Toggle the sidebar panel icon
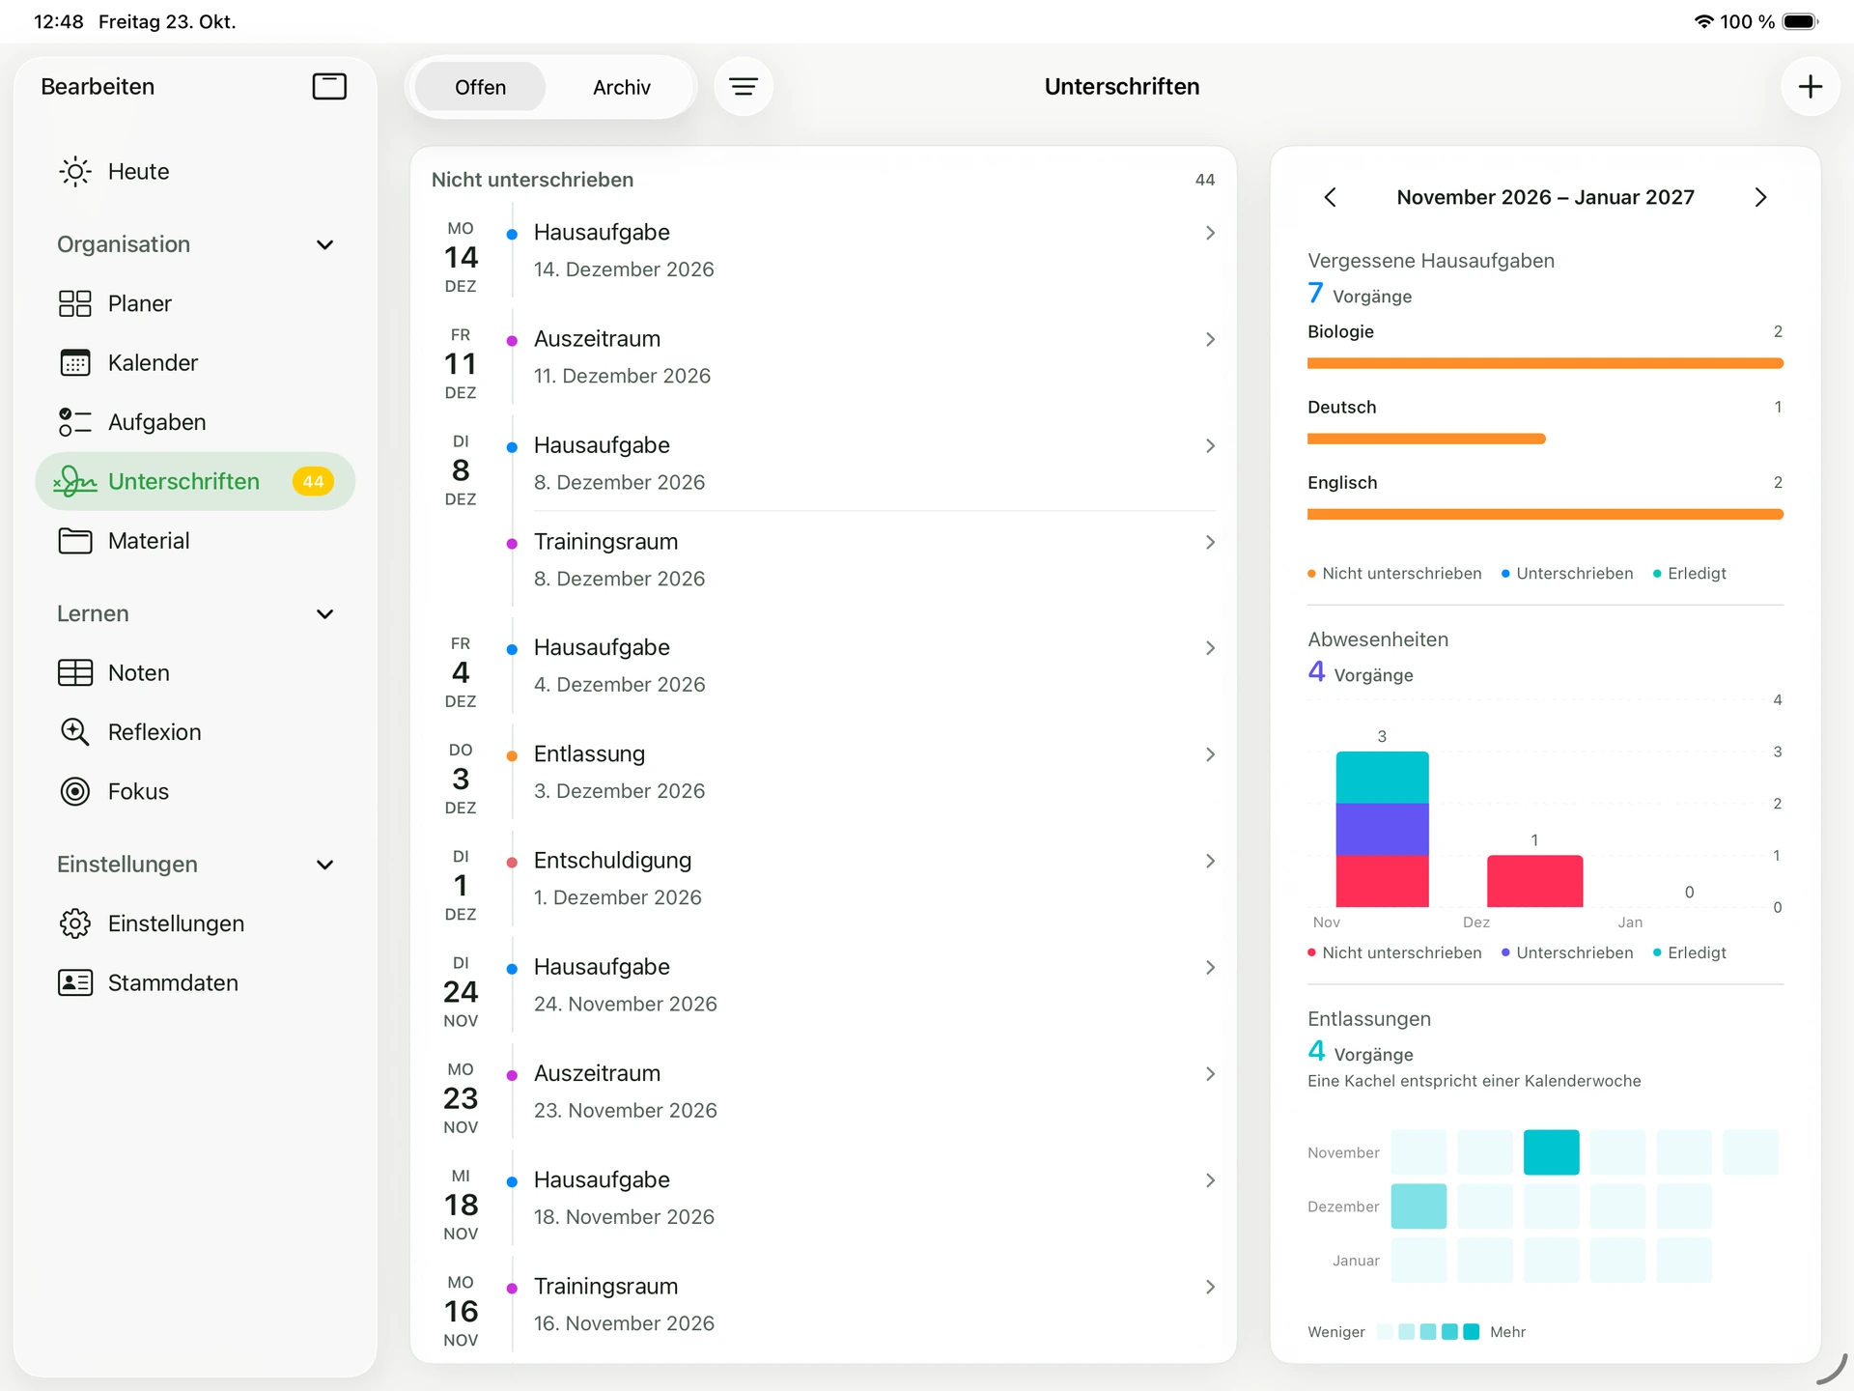 pos(329,86)
